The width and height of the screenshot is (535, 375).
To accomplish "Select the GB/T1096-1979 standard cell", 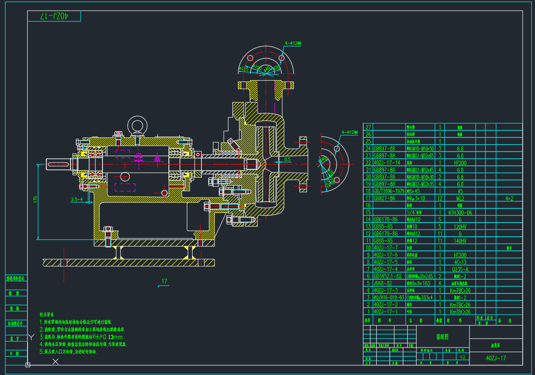I will 389,191.
